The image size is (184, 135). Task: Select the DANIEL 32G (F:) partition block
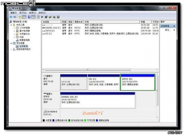point(98,100)
